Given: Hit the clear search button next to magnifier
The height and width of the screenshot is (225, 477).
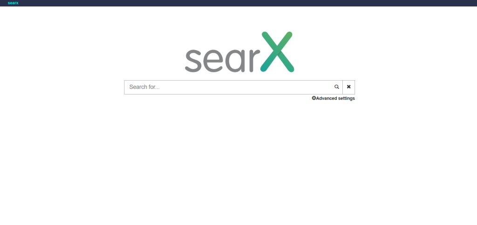Looking at the screenshot, I should click(348, 87).
